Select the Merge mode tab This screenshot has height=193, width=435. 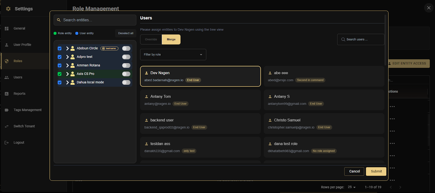coord(171,40)
